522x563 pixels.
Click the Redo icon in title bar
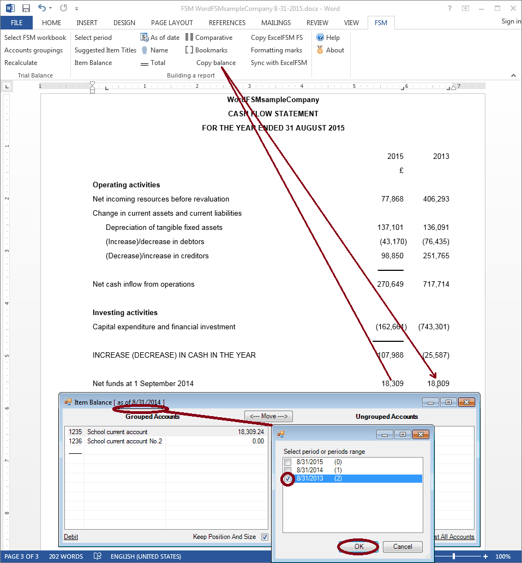(63, 8)
